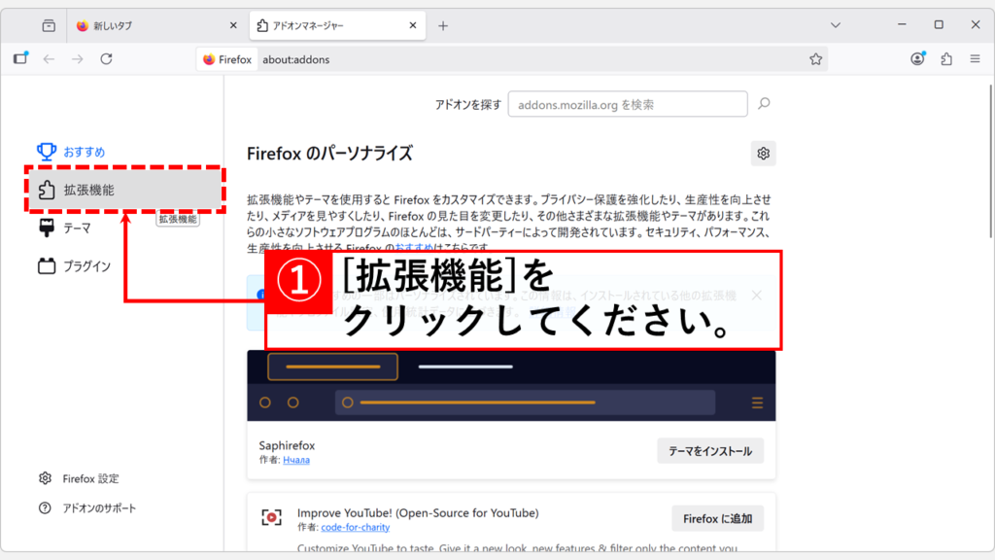Image resolution: width=995 pixels, height=560 pixels.
Task: Open author link Нчала
Action: coord(296,460)
